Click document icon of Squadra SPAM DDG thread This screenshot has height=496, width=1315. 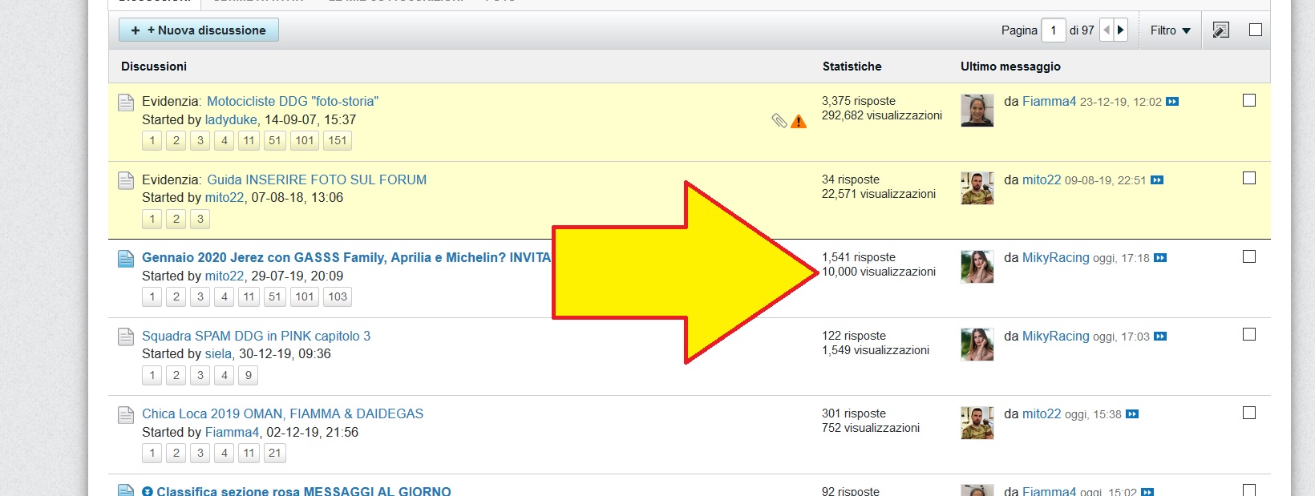tap(126, 337)
